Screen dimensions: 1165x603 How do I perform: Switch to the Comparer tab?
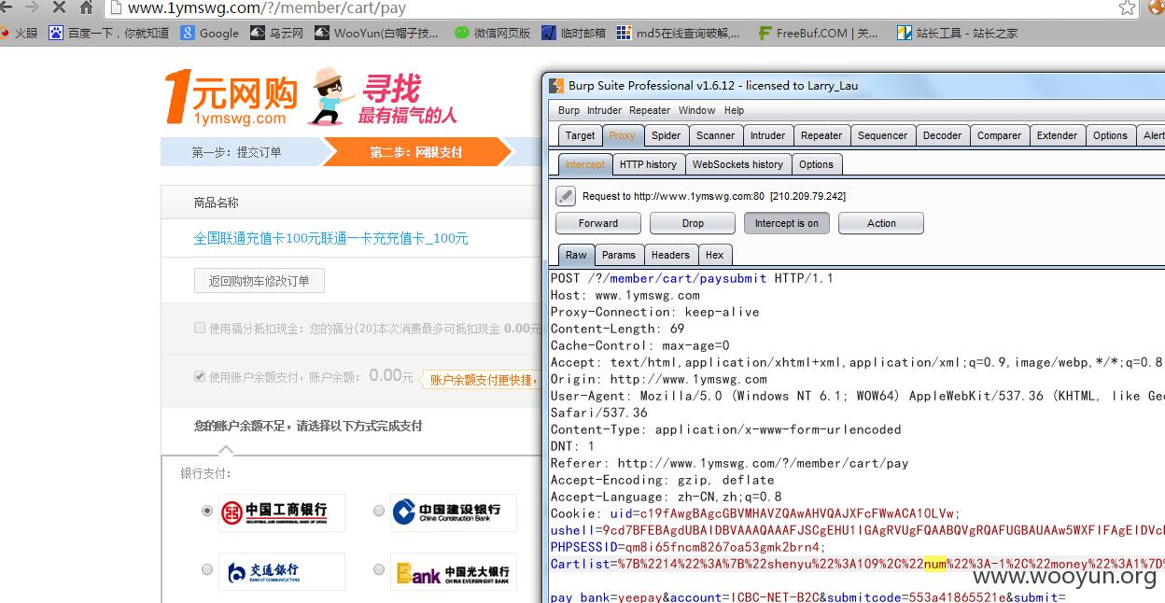(x=999, y=135)
